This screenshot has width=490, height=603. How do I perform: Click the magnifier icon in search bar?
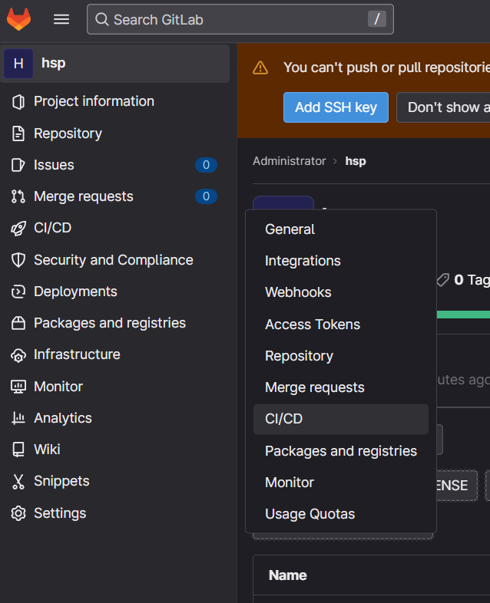102,19
